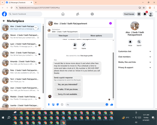Click the Search Facebook field
Image resolution: width=157 pixels, height=125 pixels.
click(x=25, y=14)
